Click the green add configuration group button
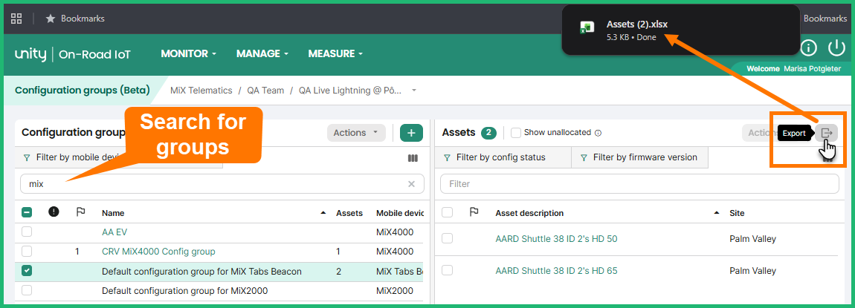855x308 pixels. [x=411, y=133]
